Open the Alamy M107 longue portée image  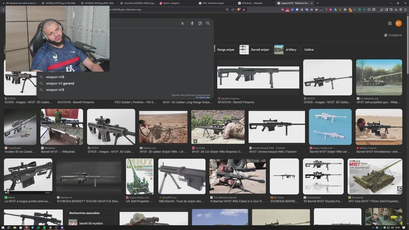click(28, 176)
